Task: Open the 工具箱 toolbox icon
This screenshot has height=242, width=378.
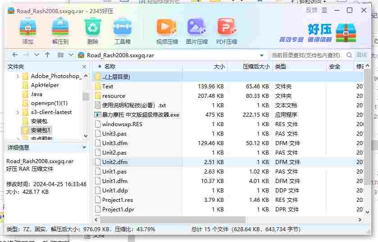Action: pyautogui.click(x=123, y=31)
